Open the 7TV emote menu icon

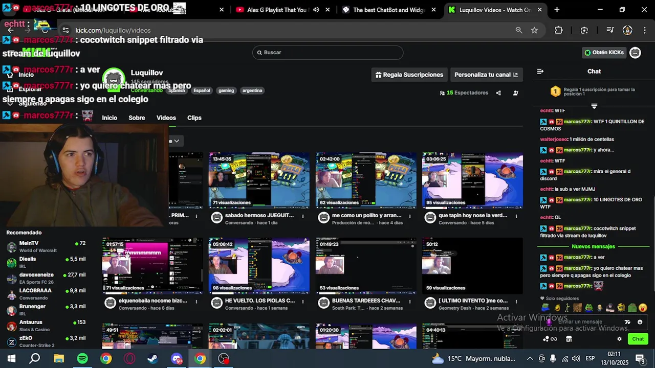(x=628, y=322)
